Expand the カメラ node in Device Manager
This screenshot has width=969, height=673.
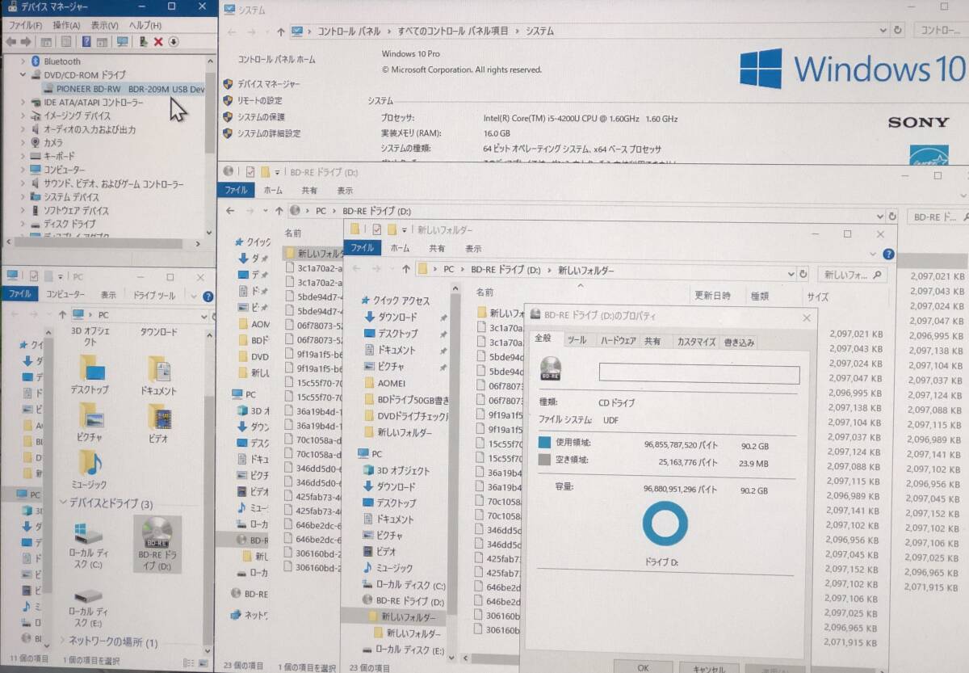tap(23, 142)
